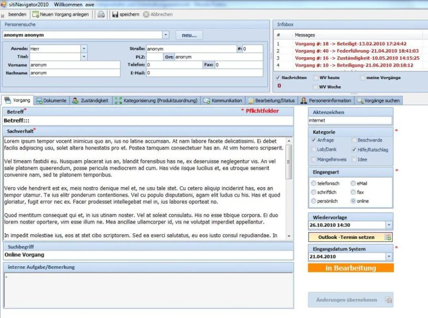Click the in Bearbeitung status bar
Screen dimensions: 428x318
[351, 268]
